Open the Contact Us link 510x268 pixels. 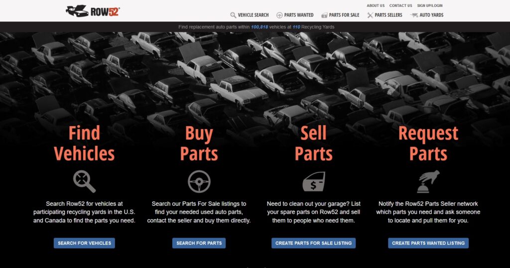tap(400, 5)
